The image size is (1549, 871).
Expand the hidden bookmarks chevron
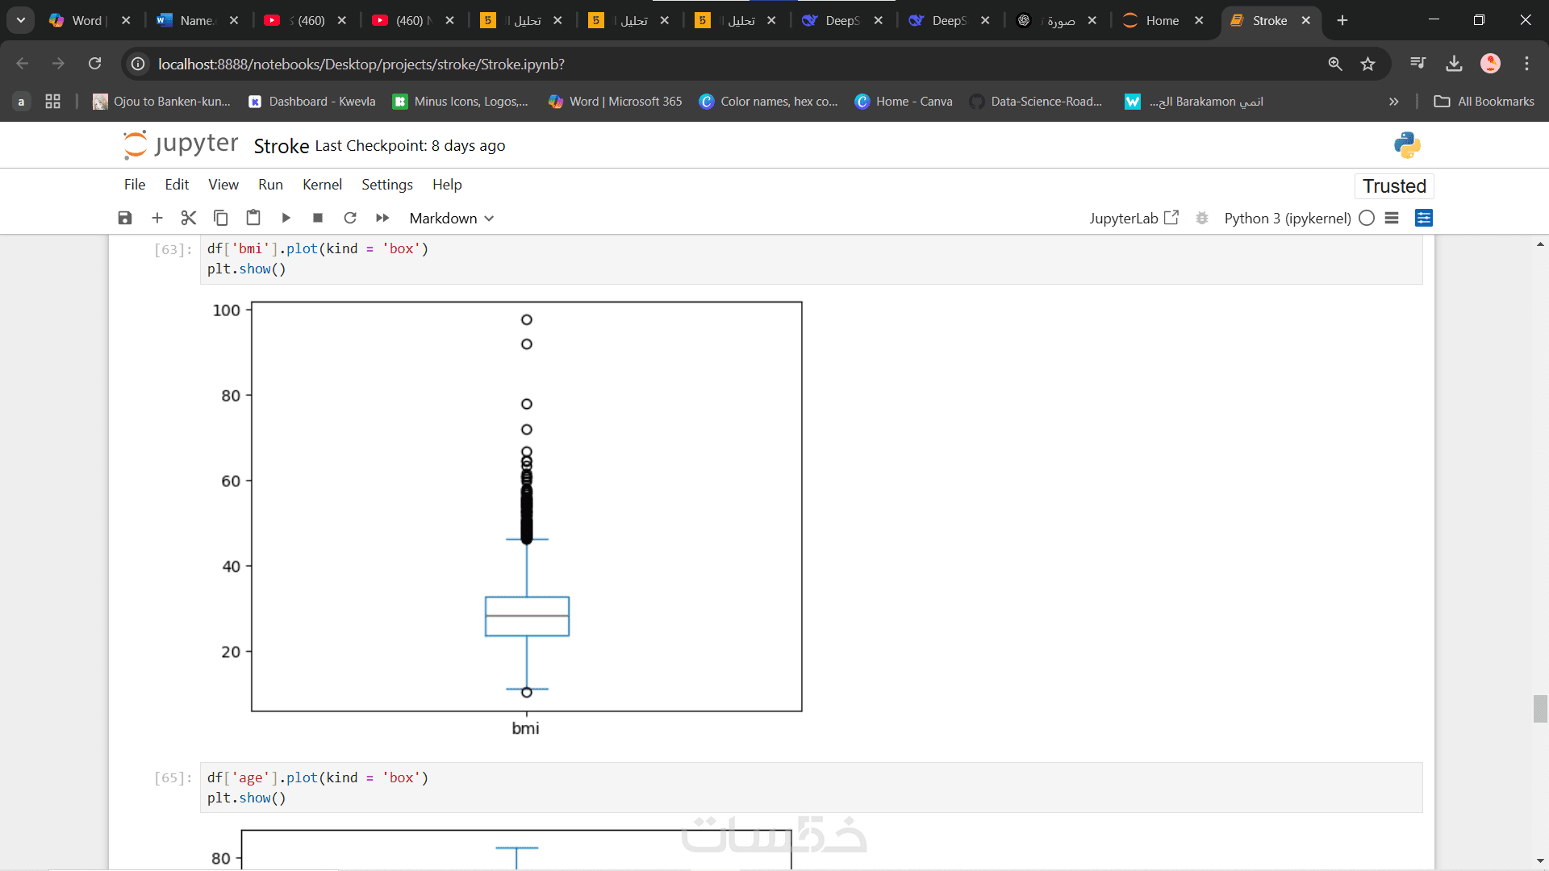click(x=1393, y=102)
